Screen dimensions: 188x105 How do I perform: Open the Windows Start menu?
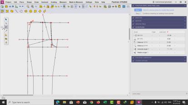pos(3,102)
